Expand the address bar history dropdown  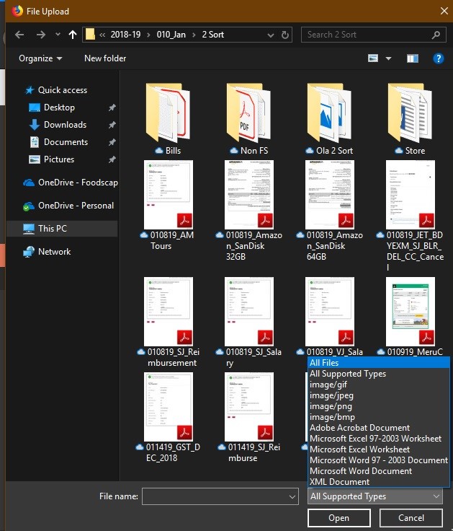[271, 35]
